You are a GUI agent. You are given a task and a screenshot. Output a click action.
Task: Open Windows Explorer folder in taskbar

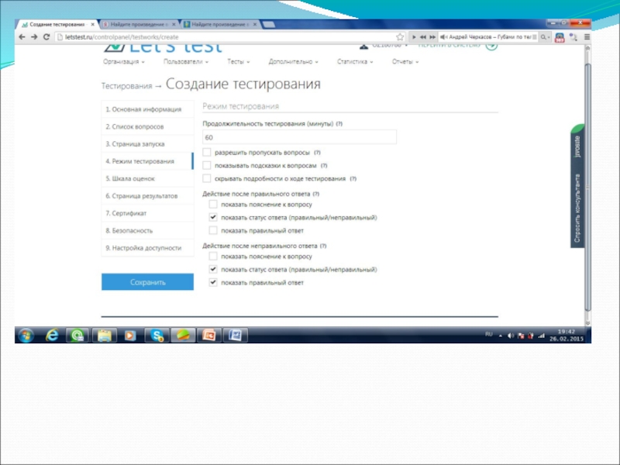[105, 336]
